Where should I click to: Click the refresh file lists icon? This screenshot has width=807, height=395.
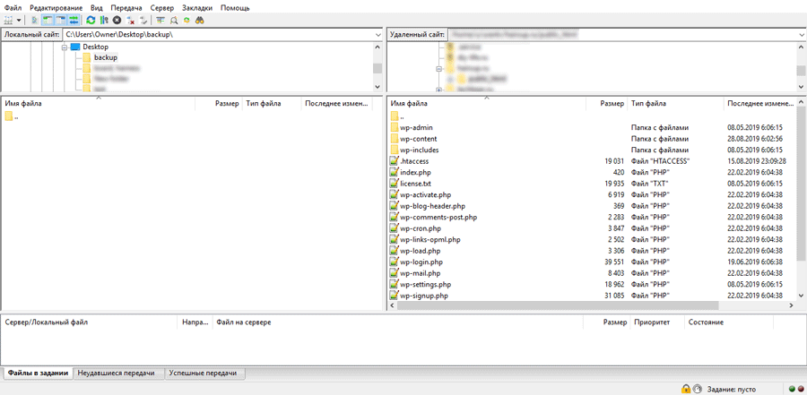[x=91, y=20]
